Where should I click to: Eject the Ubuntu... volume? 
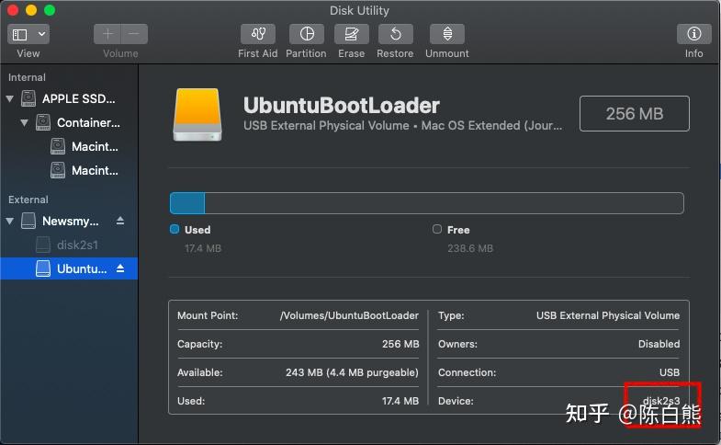click(120, 268)
